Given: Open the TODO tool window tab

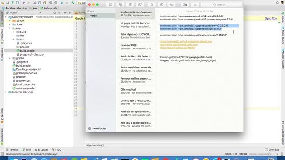Looking at the screenshot, I should tap(57, 150).
